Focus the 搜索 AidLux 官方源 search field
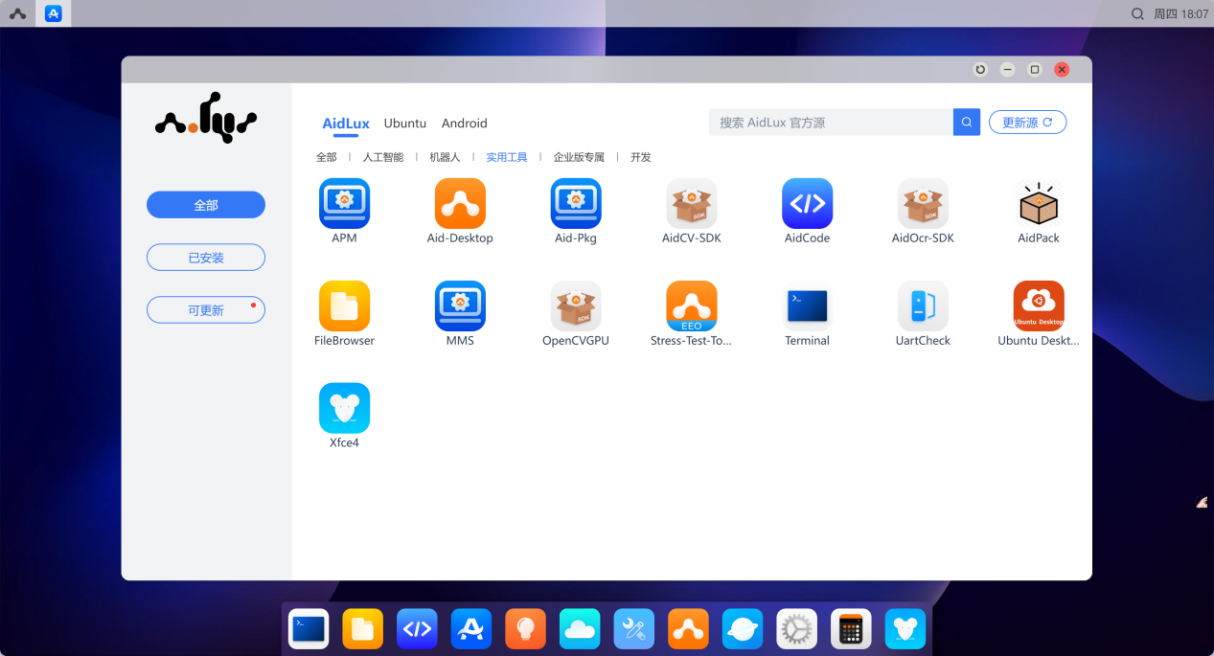The height and width of the screenshot is (656, 1214). (x=831, y=122)
